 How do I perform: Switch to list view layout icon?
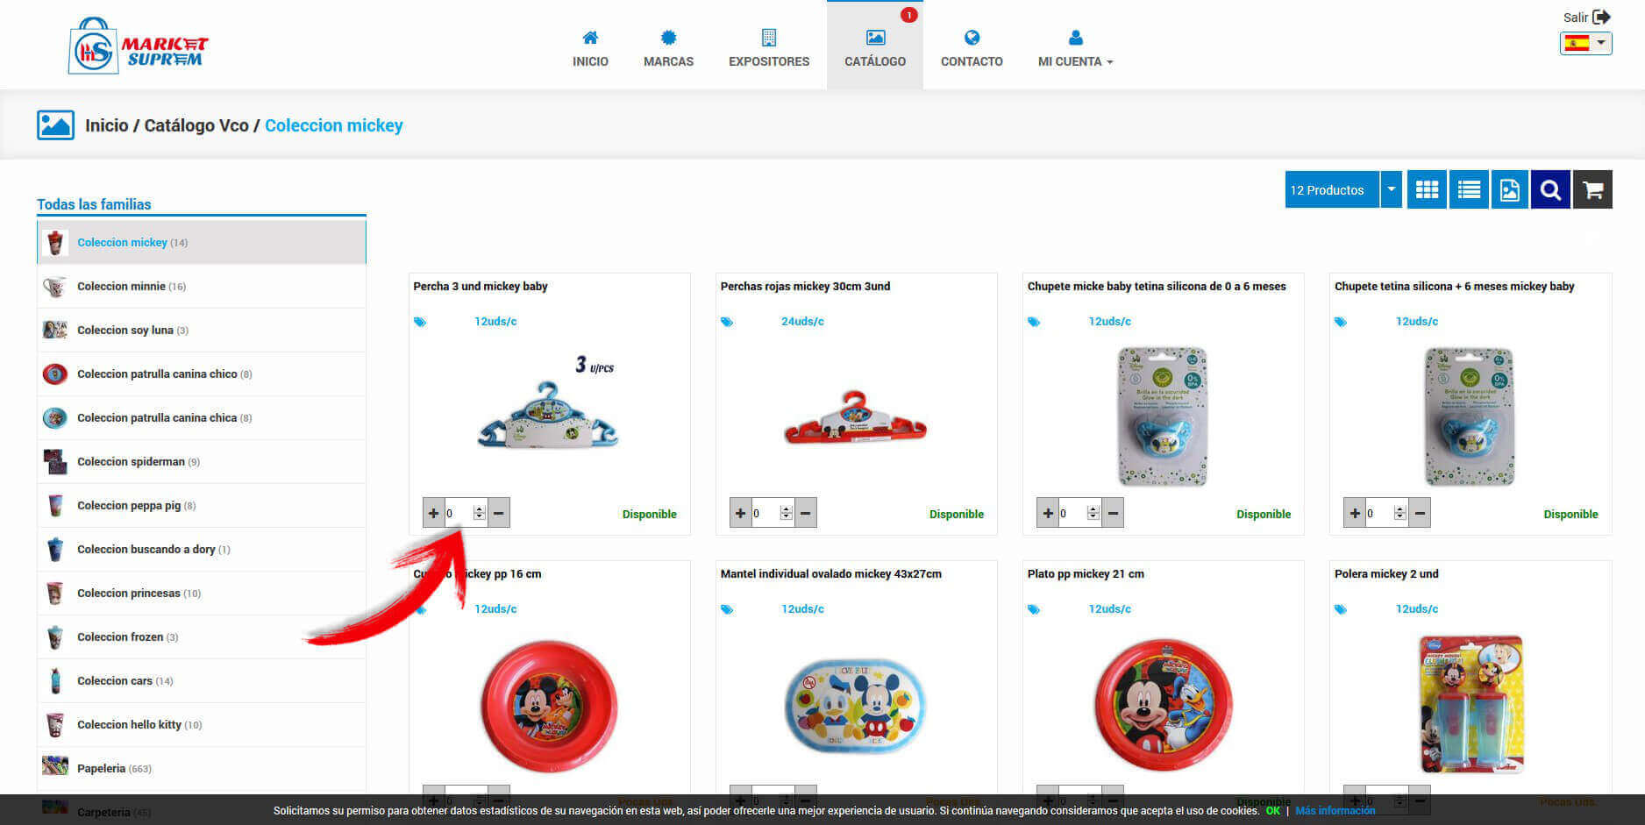point(1469,190)
